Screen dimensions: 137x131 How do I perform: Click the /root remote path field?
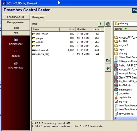click(x=65, y=24)
